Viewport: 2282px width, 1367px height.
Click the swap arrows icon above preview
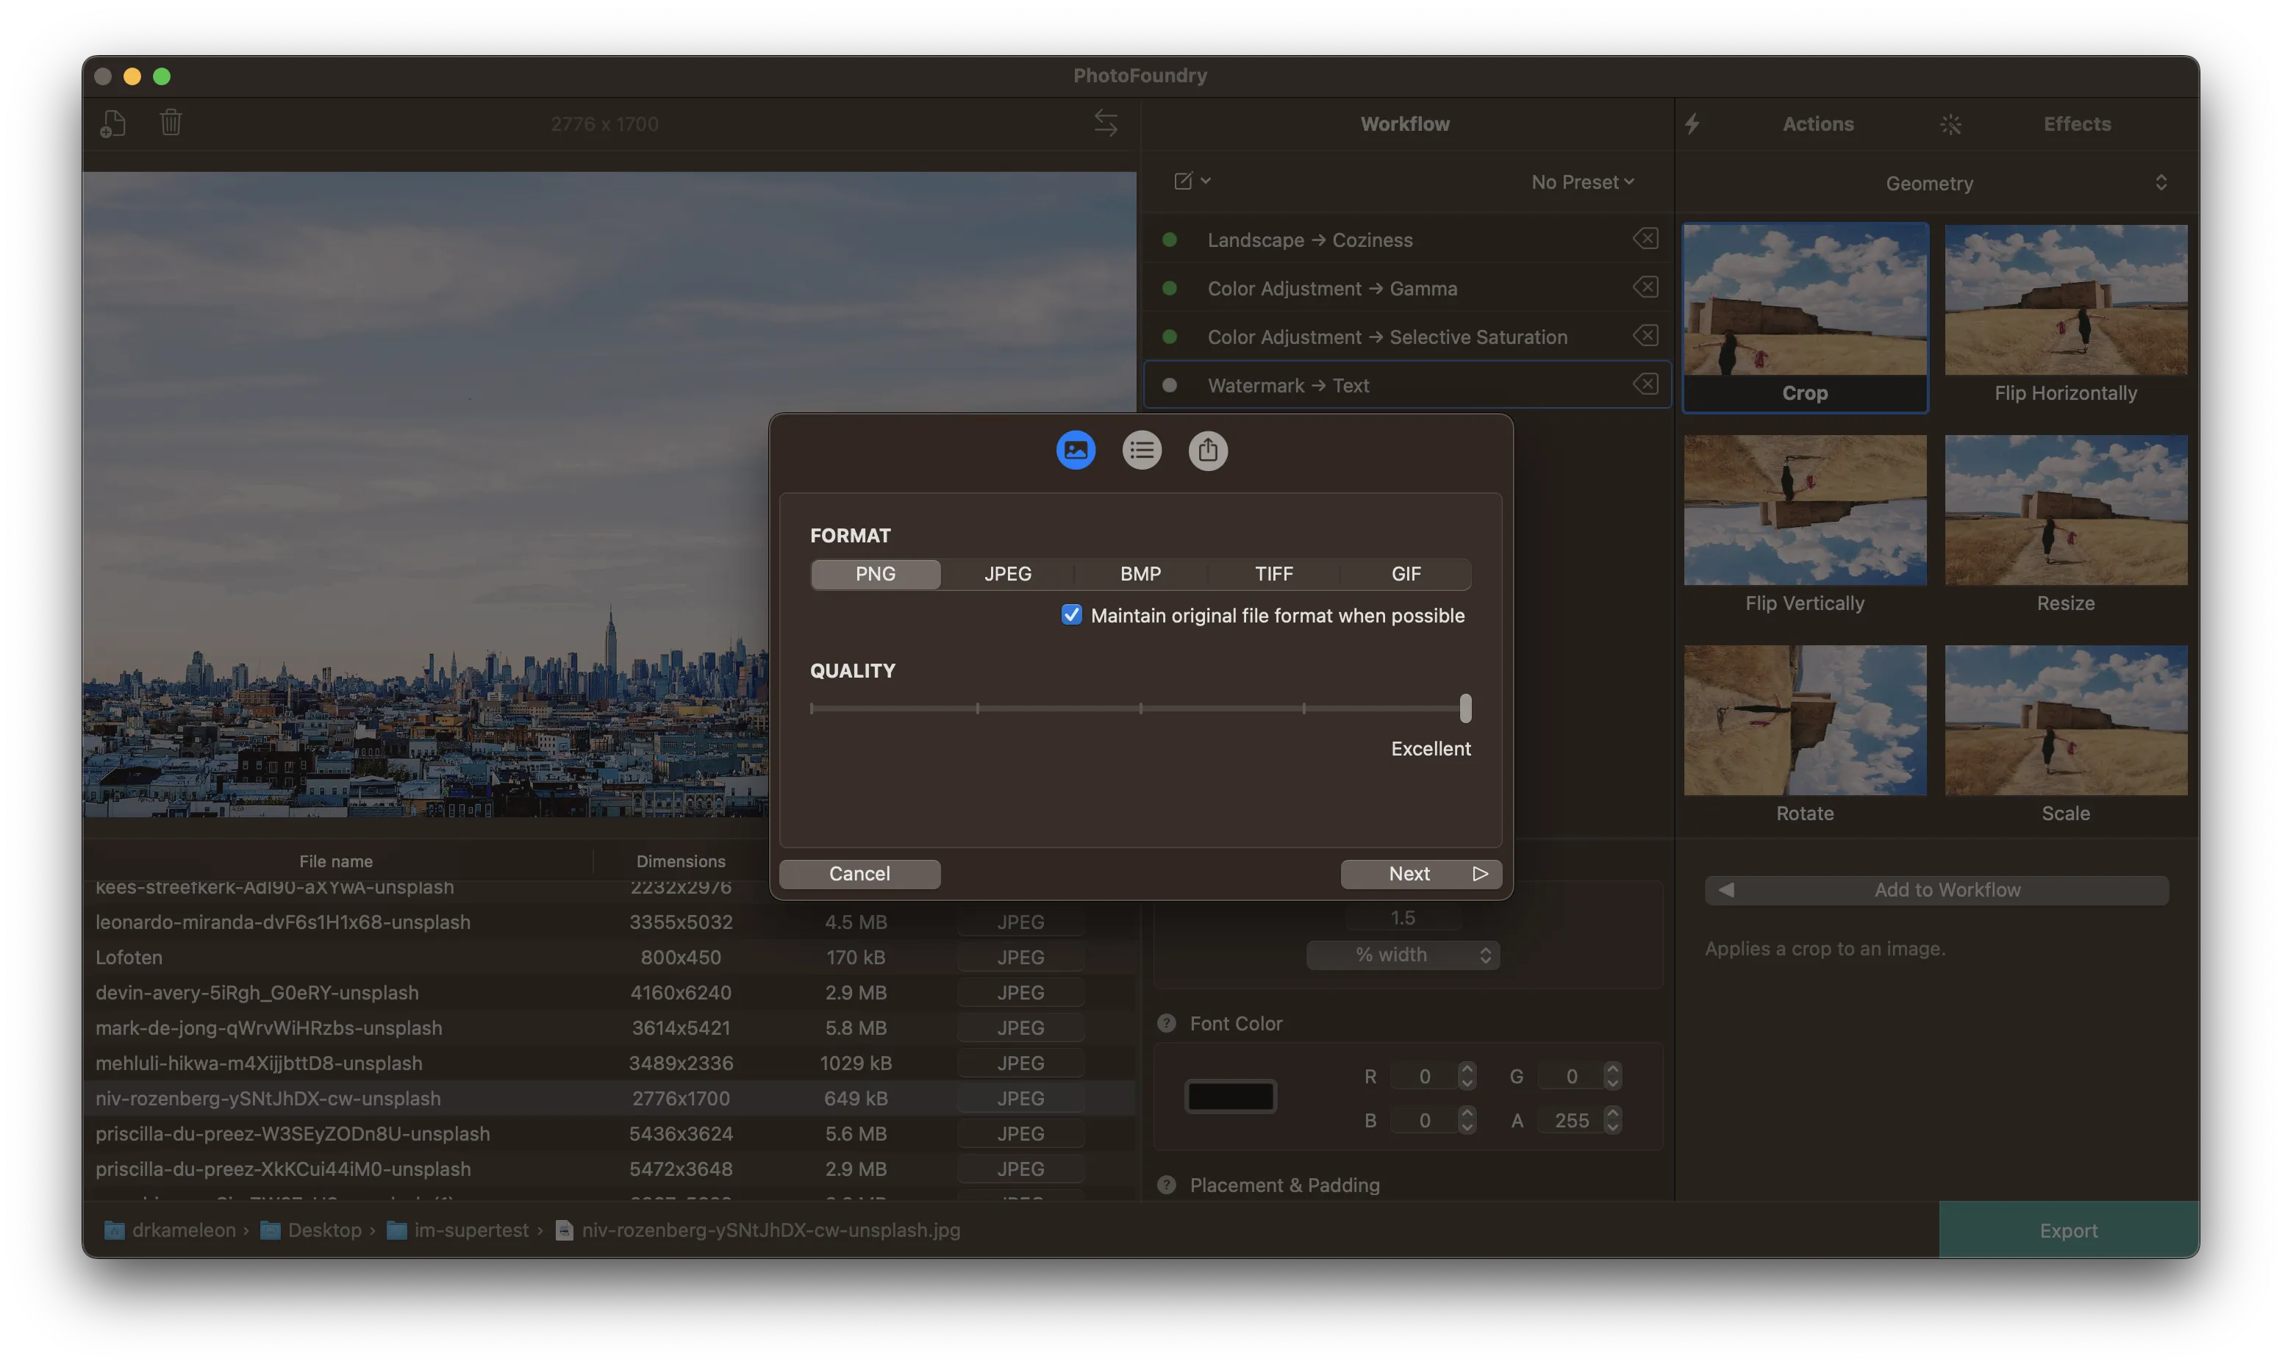click(x=1106, y=123)
